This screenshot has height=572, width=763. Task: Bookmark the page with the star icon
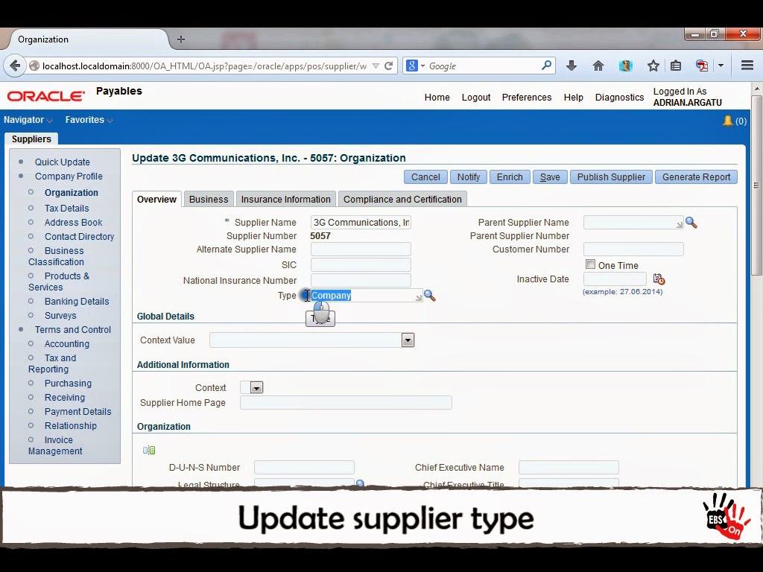pos(653,66)
